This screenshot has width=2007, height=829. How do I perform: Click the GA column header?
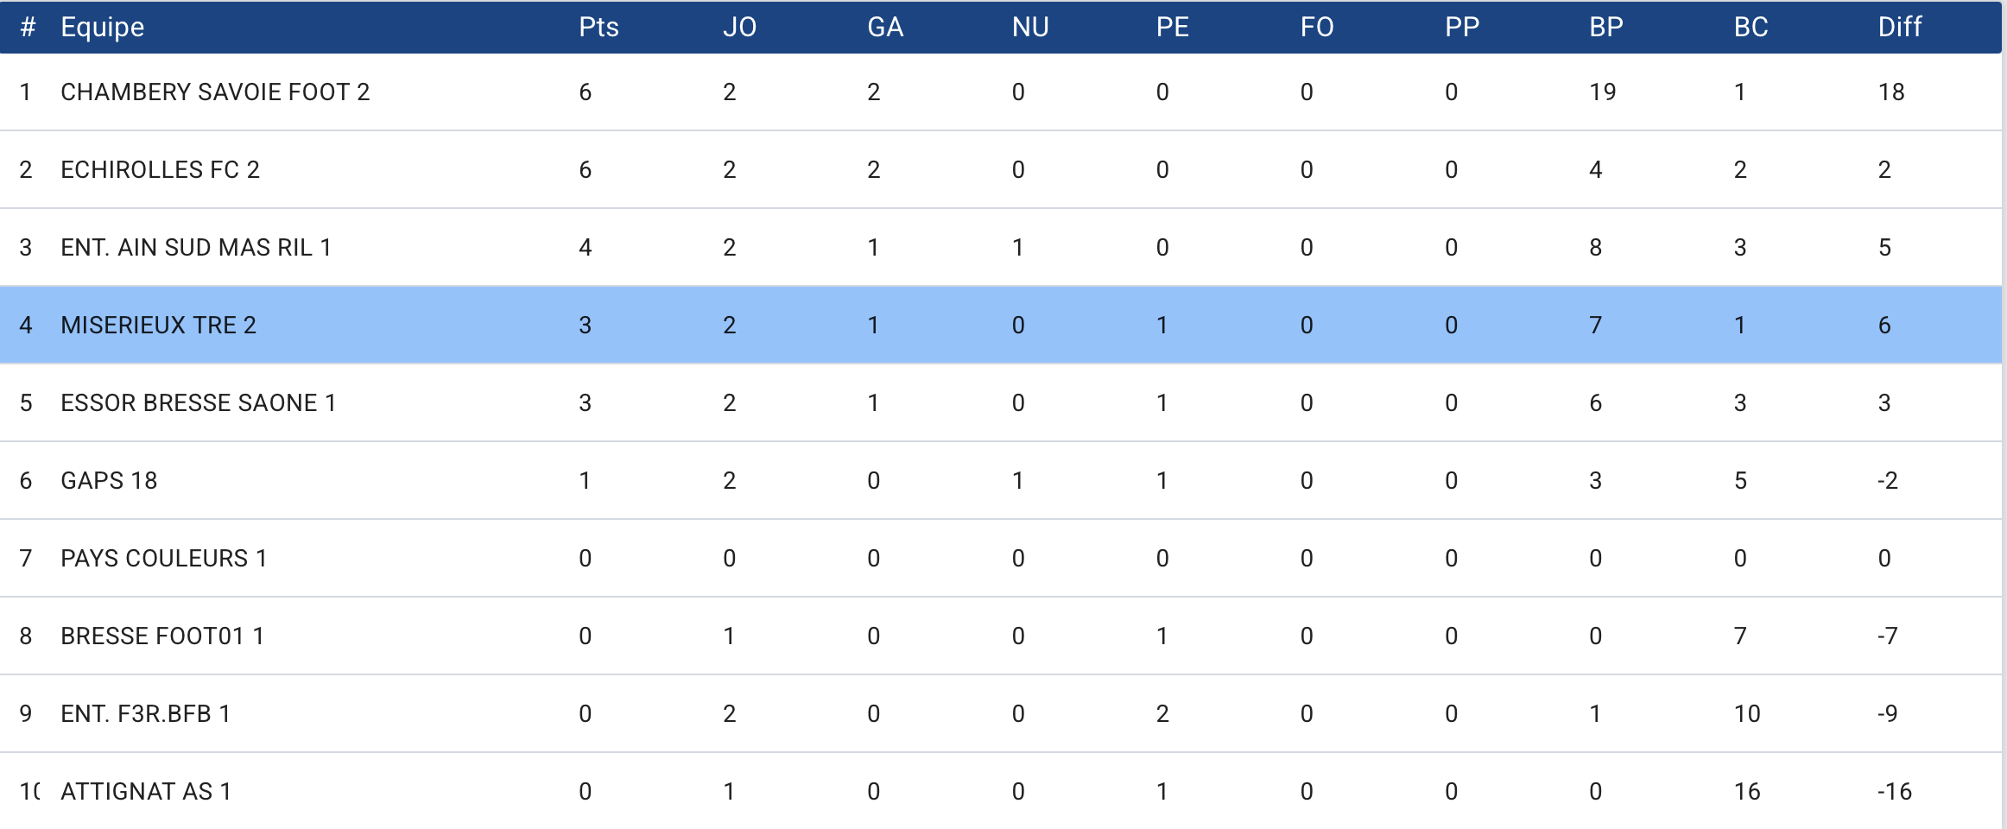[885, 27]
